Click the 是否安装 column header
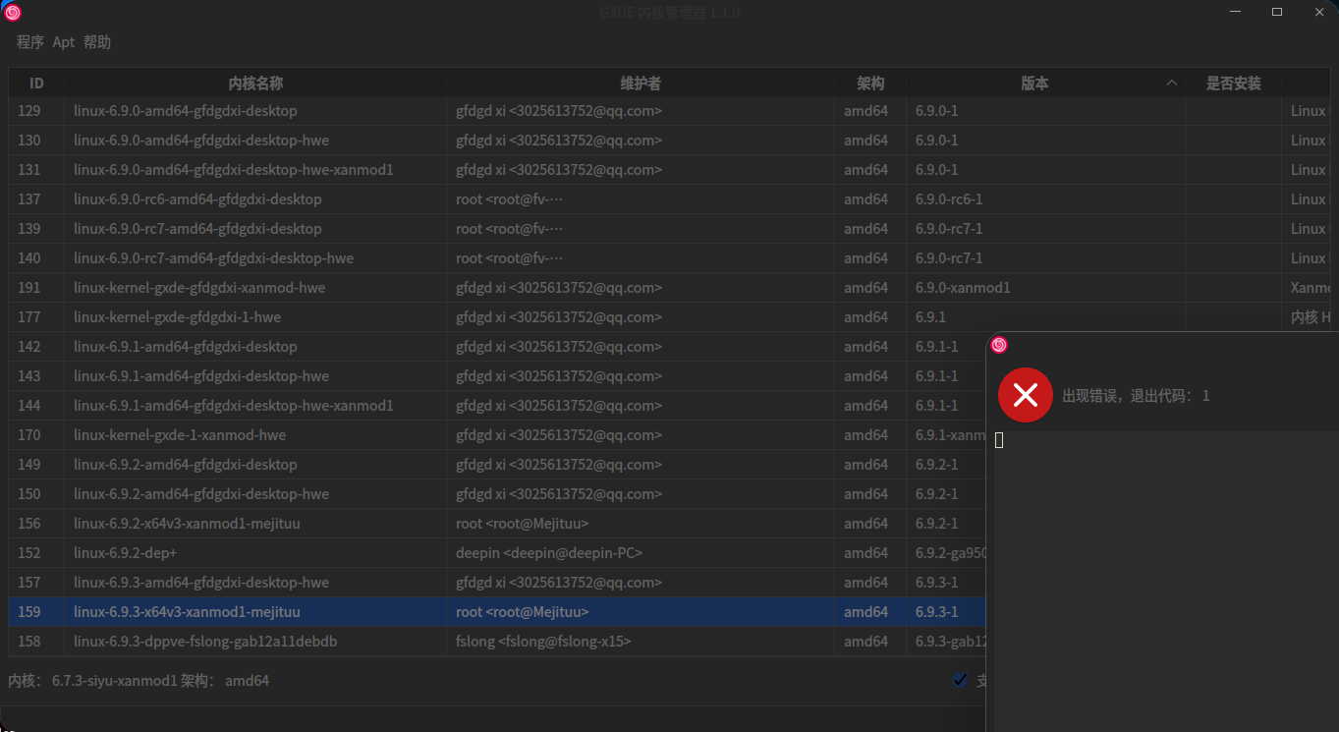 click(x=1234, y=84)
